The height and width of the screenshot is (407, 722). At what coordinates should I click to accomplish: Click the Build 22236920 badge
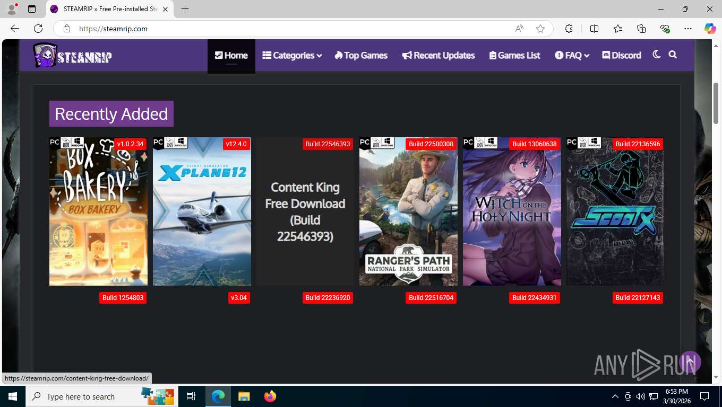328,298
